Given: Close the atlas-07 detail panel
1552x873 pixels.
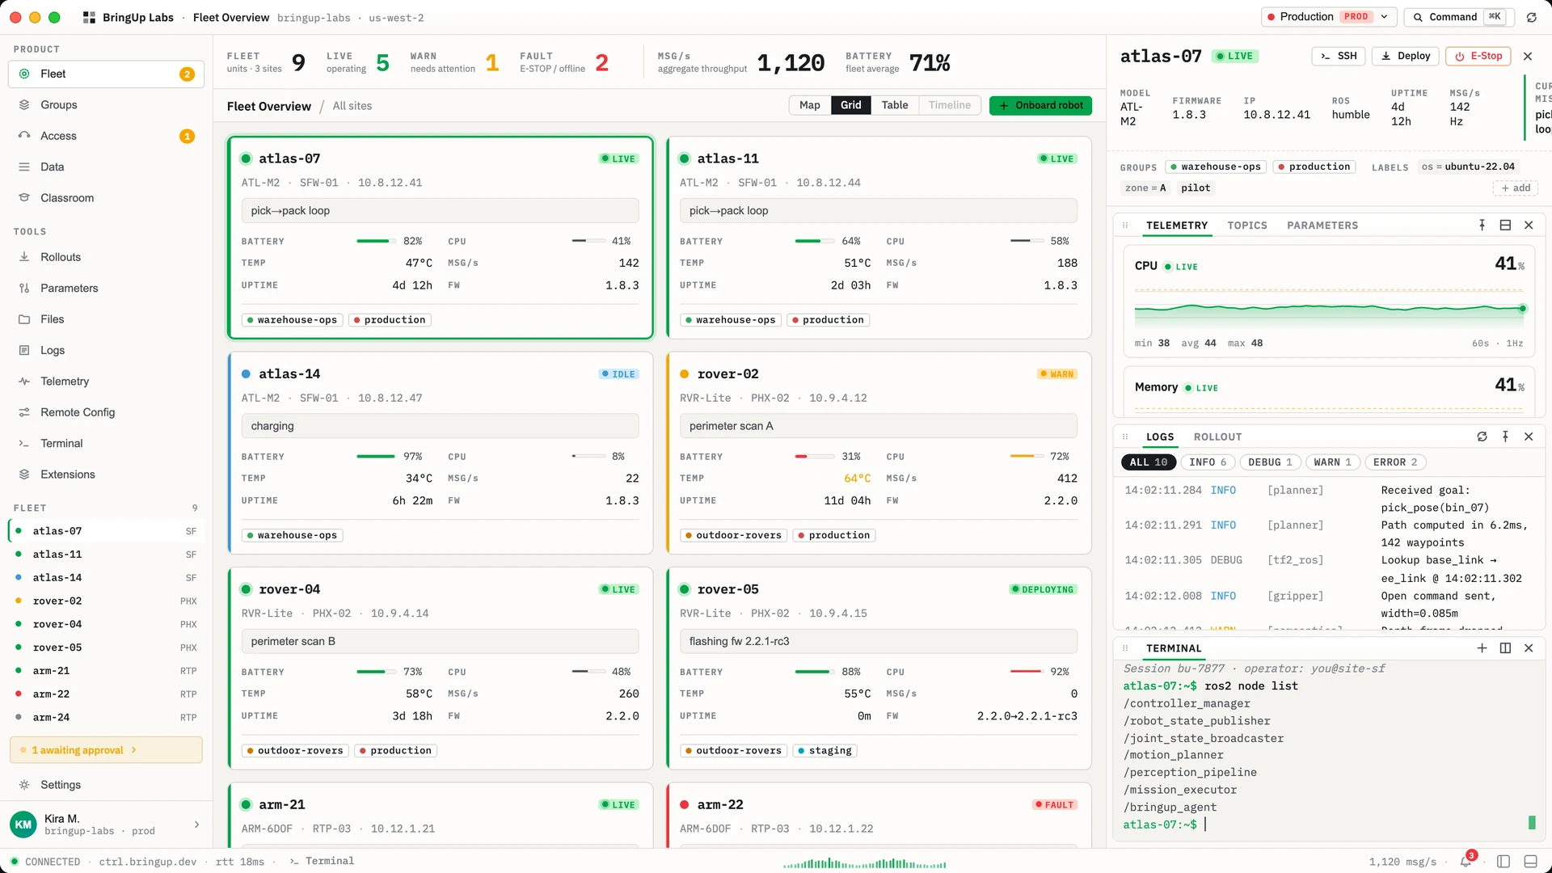Looking at the screenshot, I should (x=1528, y=56).
